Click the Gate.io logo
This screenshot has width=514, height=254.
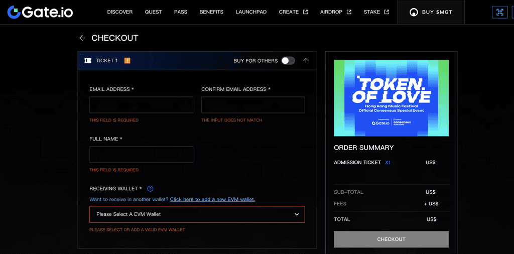tap(40, 12)
